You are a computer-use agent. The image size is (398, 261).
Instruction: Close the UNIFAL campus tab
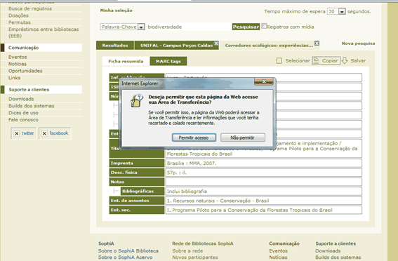click(x=216, y=43)
